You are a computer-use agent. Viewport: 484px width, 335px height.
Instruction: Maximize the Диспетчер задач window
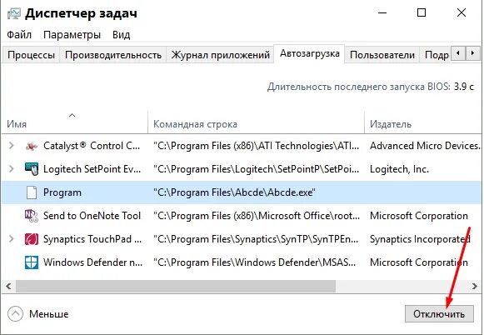(x=422, y=13)
